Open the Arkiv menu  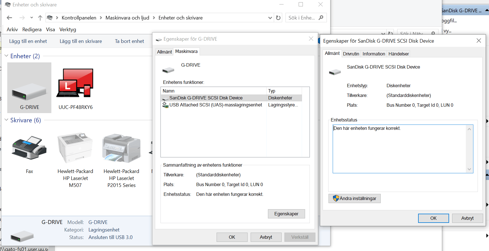coord(12,30)
